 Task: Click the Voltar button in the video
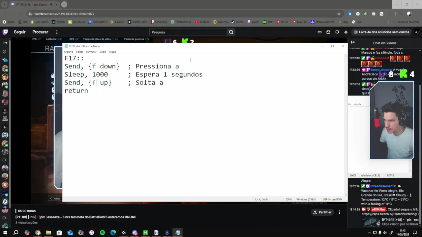(x=55, y=198)
